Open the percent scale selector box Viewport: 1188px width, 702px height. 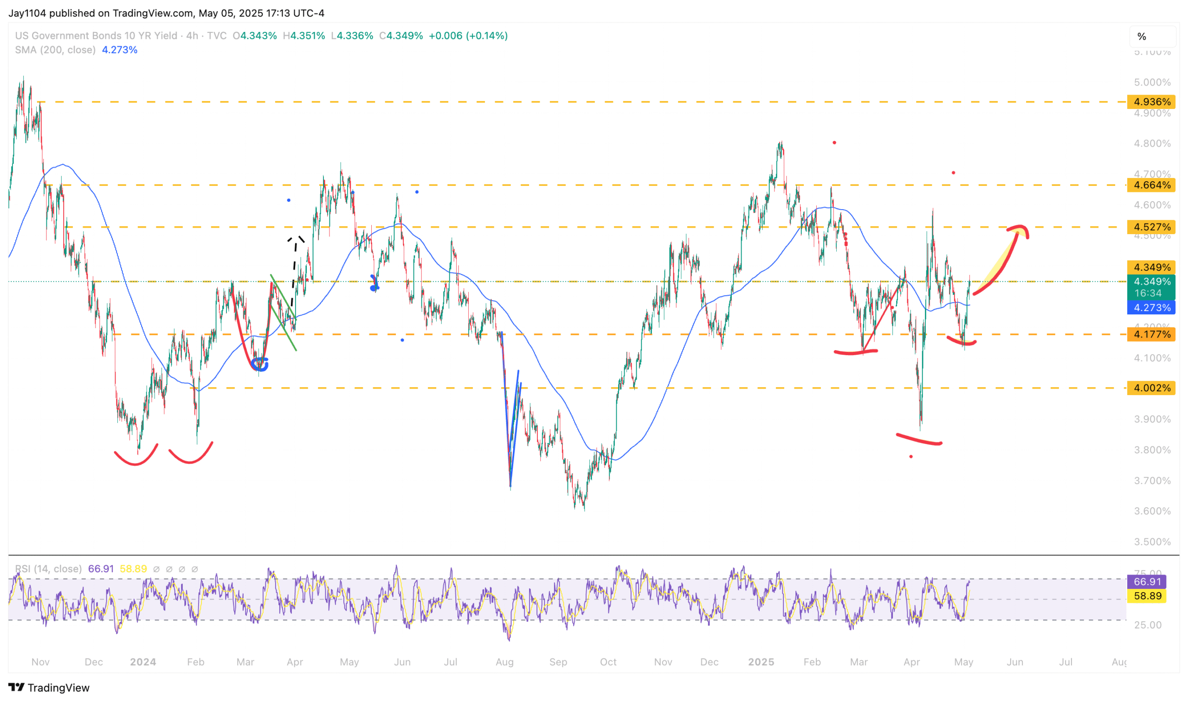click(x=1153, y=37)
